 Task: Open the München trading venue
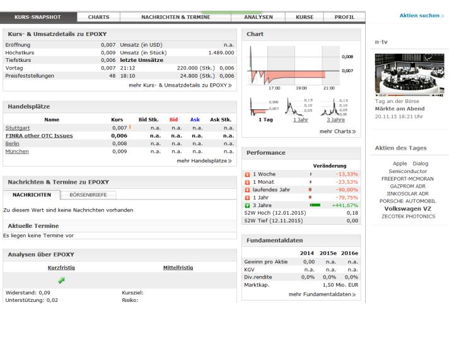coord(17,152)
